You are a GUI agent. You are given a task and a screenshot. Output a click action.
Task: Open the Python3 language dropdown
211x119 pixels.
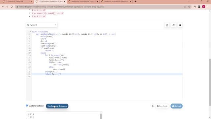[x=42, y=25]
